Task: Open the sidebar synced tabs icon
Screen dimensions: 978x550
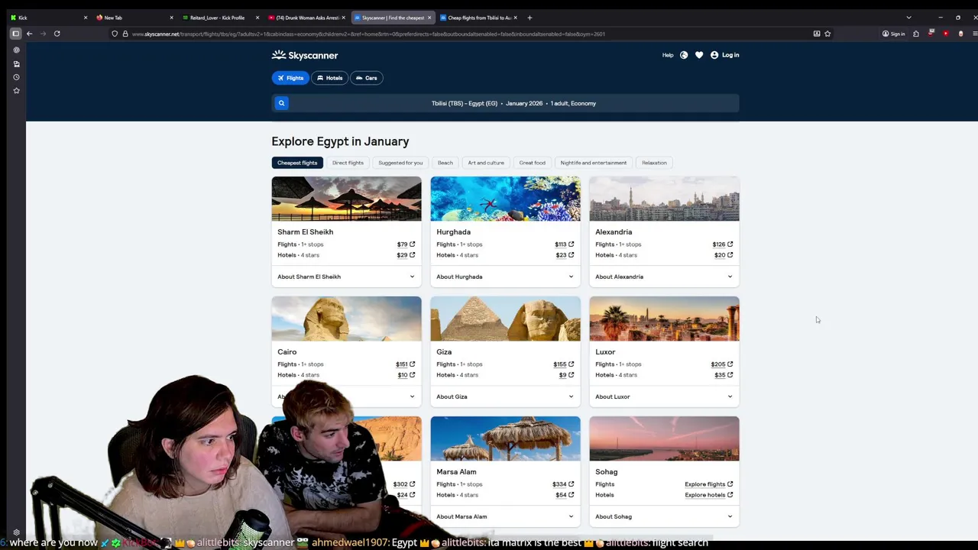Action: [16, 63]
